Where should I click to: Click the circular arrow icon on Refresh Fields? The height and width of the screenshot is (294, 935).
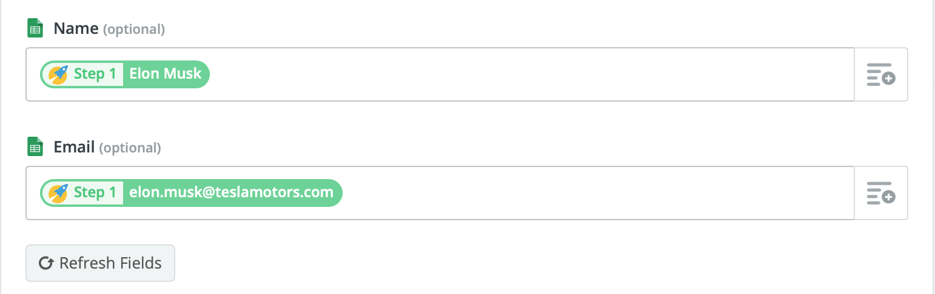(x=45, y=263)
